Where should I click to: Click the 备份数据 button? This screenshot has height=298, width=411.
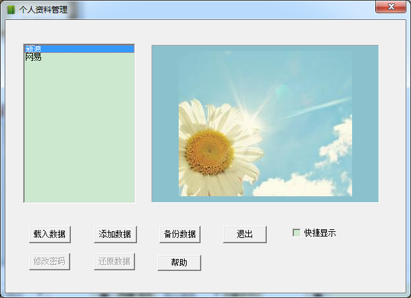point(180,235)
